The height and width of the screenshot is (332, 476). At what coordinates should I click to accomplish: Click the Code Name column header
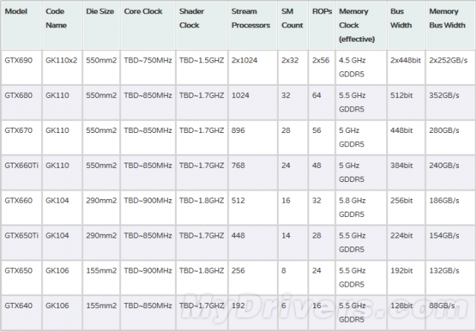[62, 25]
